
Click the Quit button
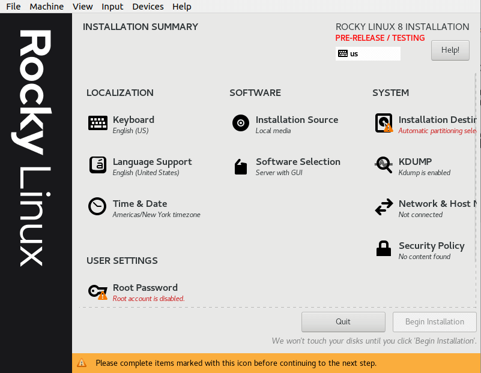343,322
